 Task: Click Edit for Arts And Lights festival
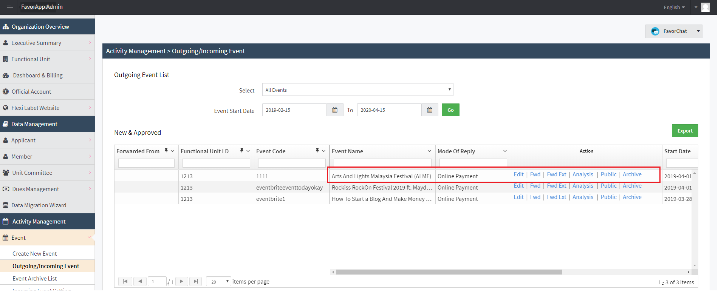(x=518, y=174)
